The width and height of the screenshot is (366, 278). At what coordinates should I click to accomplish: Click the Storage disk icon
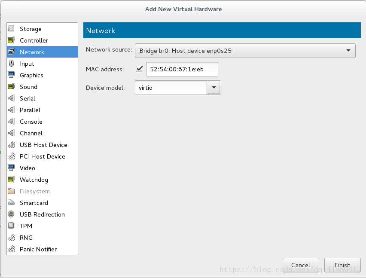[x=11, y=29]
